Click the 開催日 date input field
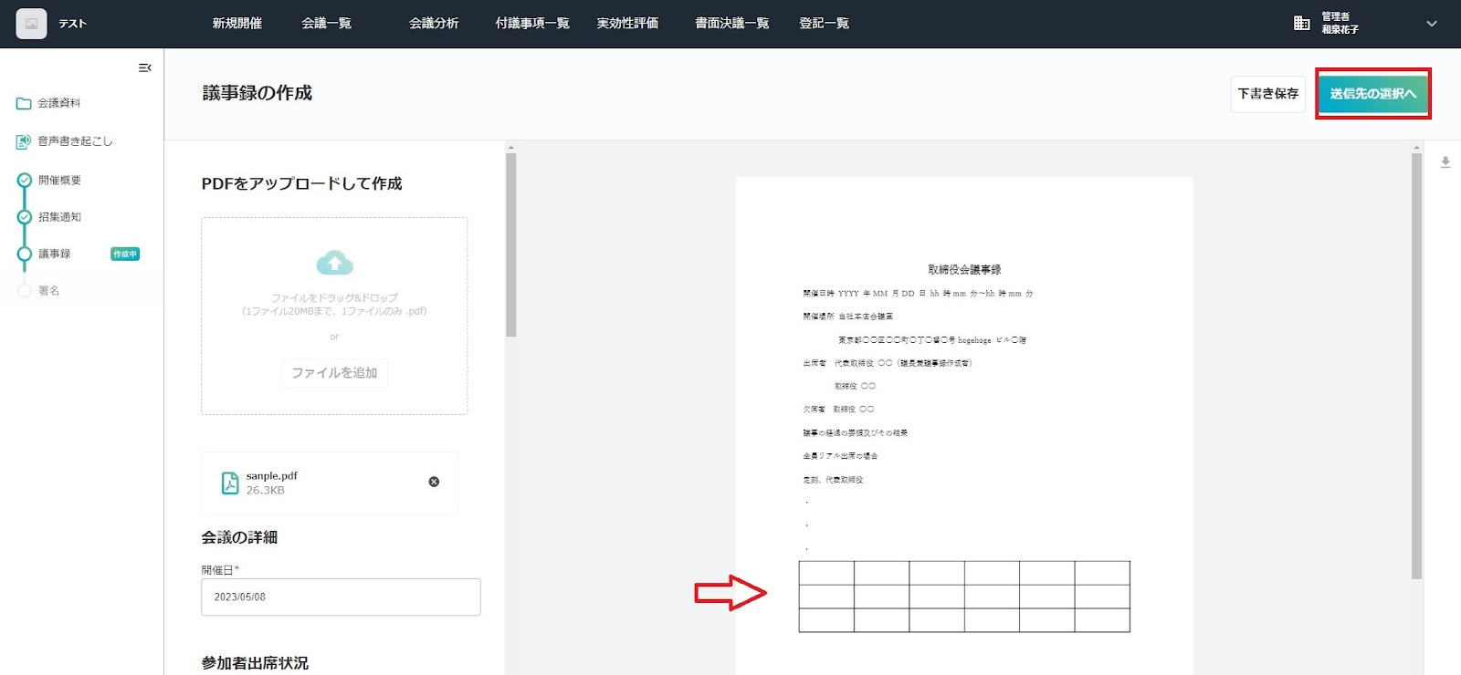The width and height of the screenshot is (1461, 675). 341,597
